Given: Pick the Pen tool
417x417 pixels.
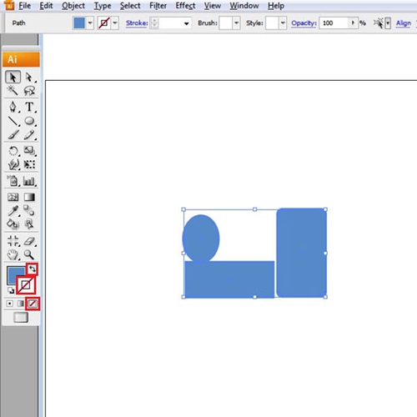Looking at the screenshot, I should tap(13, 107).
